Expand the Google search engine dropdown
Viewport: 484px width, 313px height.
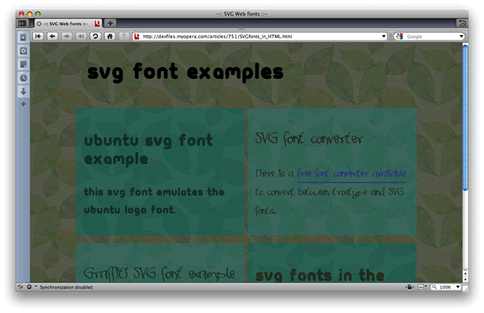(461, 37)
